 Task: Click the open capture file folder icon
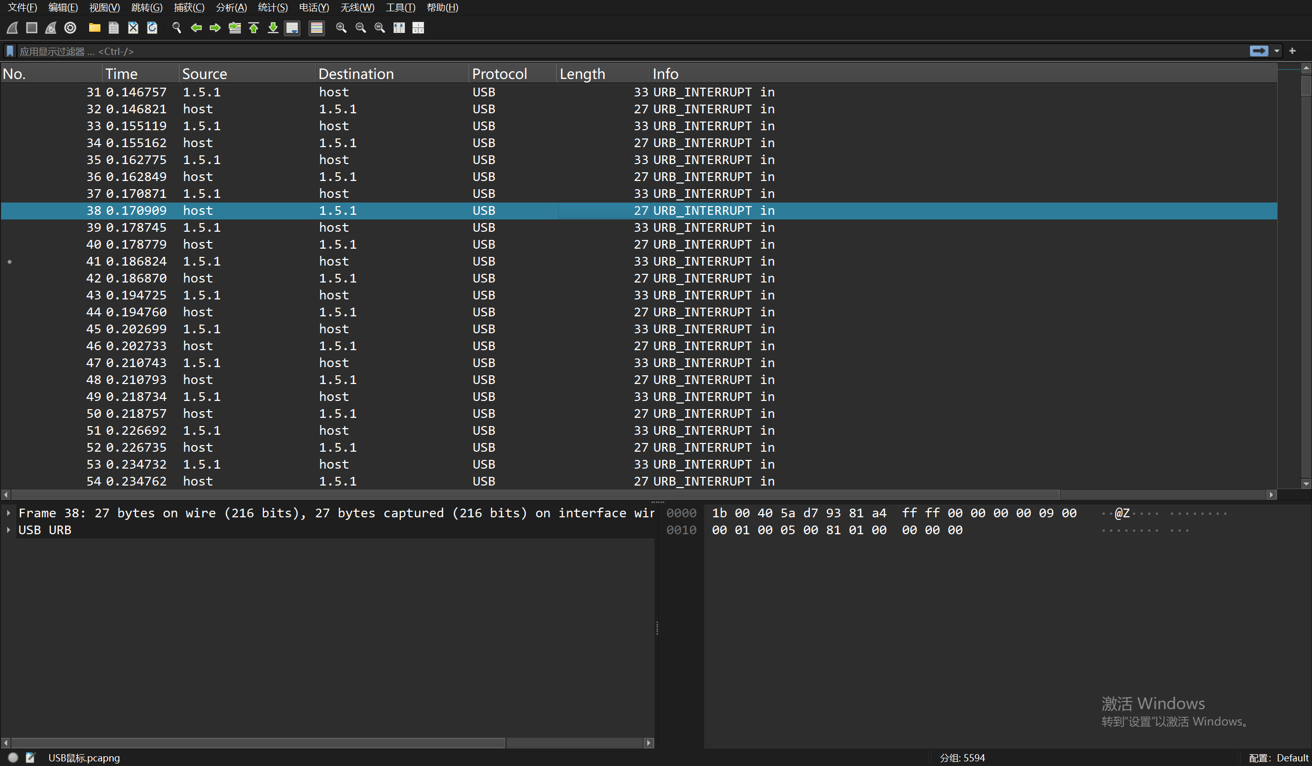[x=94, y=28]
